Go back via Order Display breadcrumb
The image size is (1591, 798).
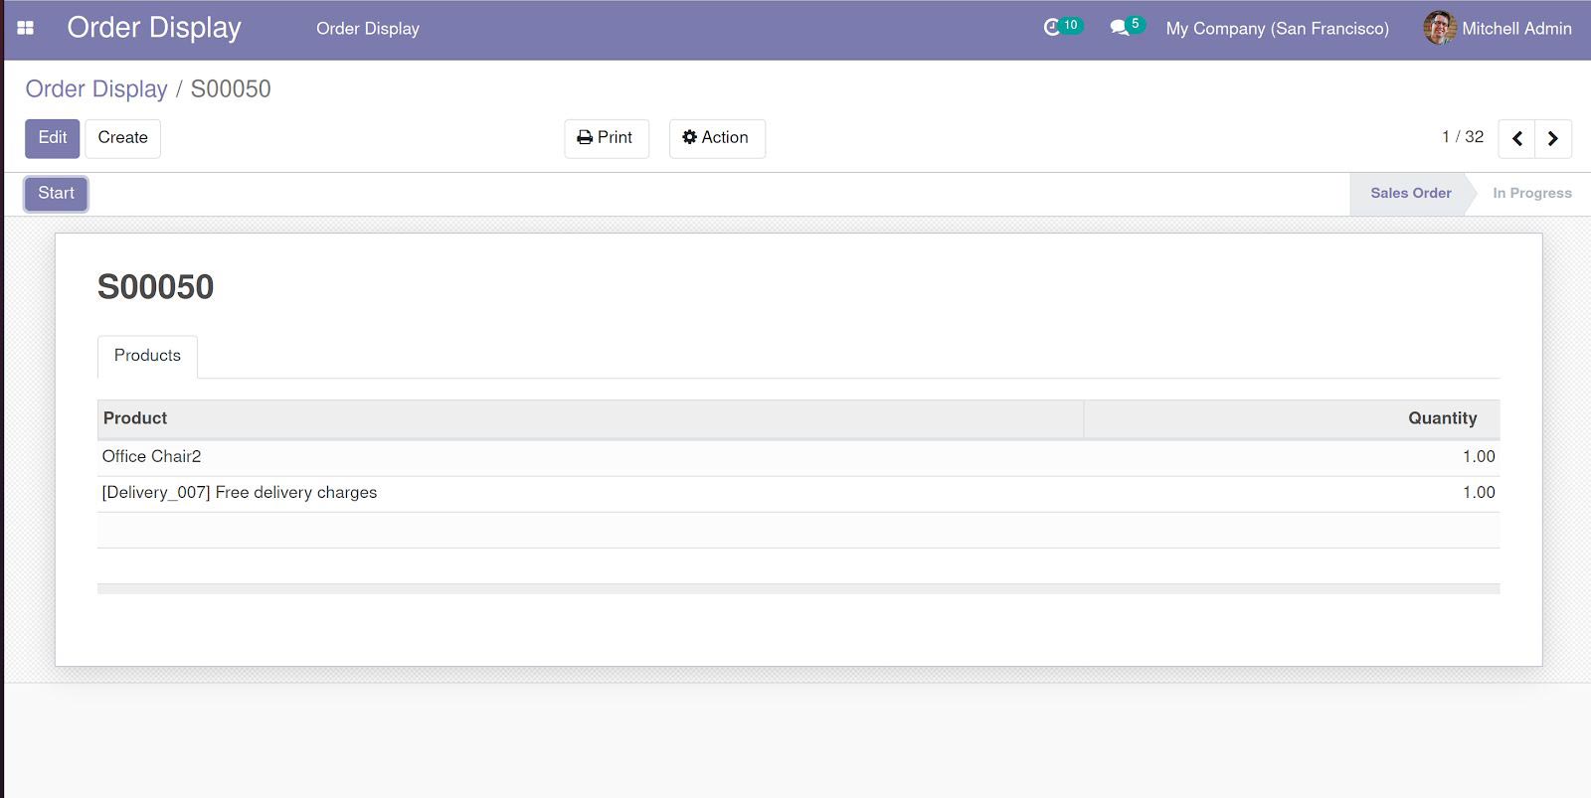(96, 89)
